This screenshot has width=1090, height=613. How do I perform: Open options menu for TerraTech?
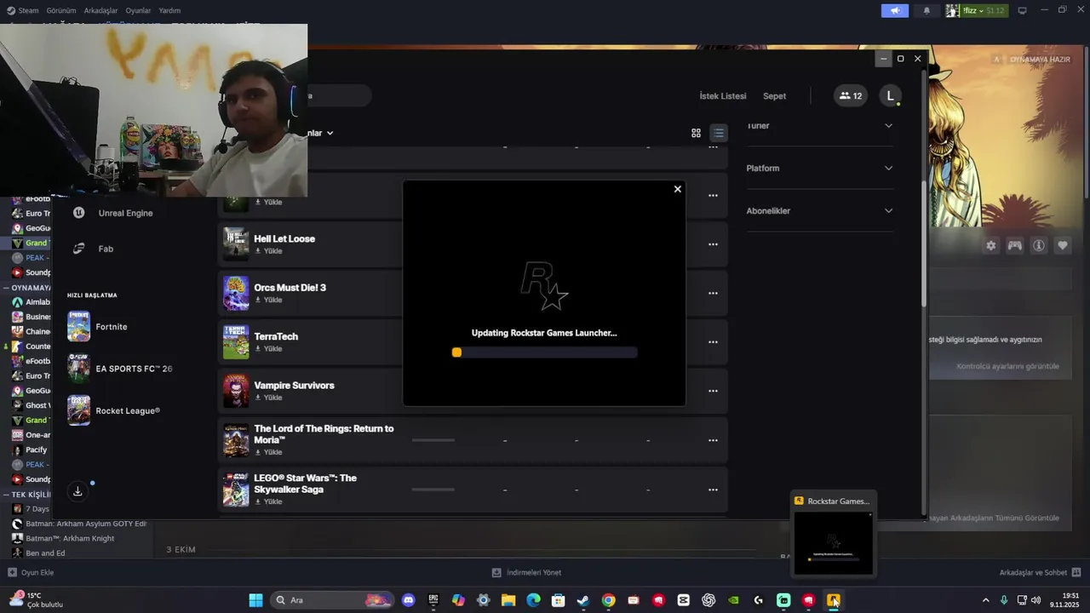point(713,342)
